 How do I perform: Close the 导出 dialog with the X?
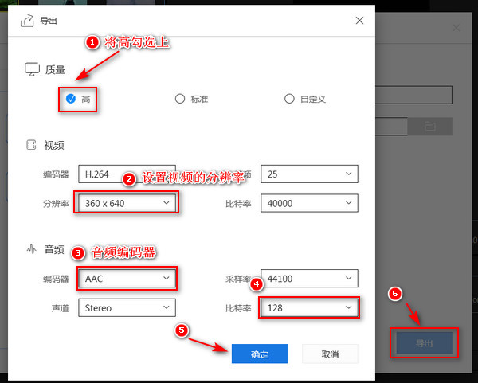click(x=359, y=21)
